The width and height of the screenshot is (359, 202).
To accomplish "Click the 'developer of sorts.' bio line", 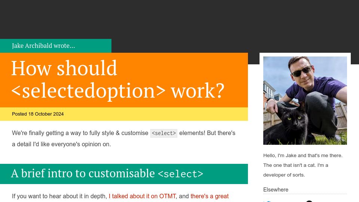I will pyautogui.click(x=284, y=175).
